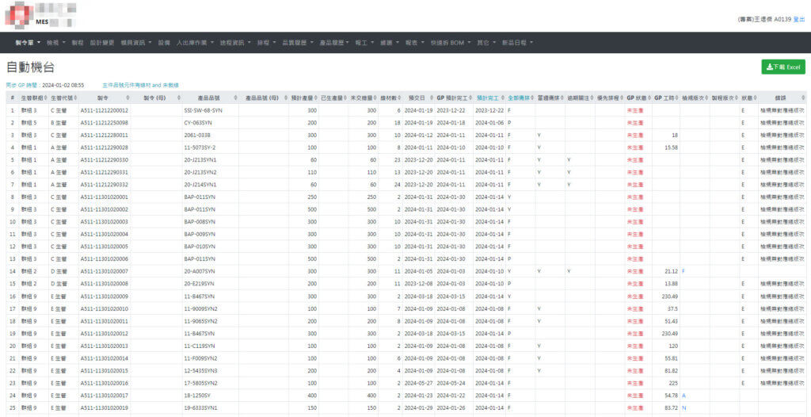
Task: Click the 下載 Excel download button
Action: tap(782, 67)
